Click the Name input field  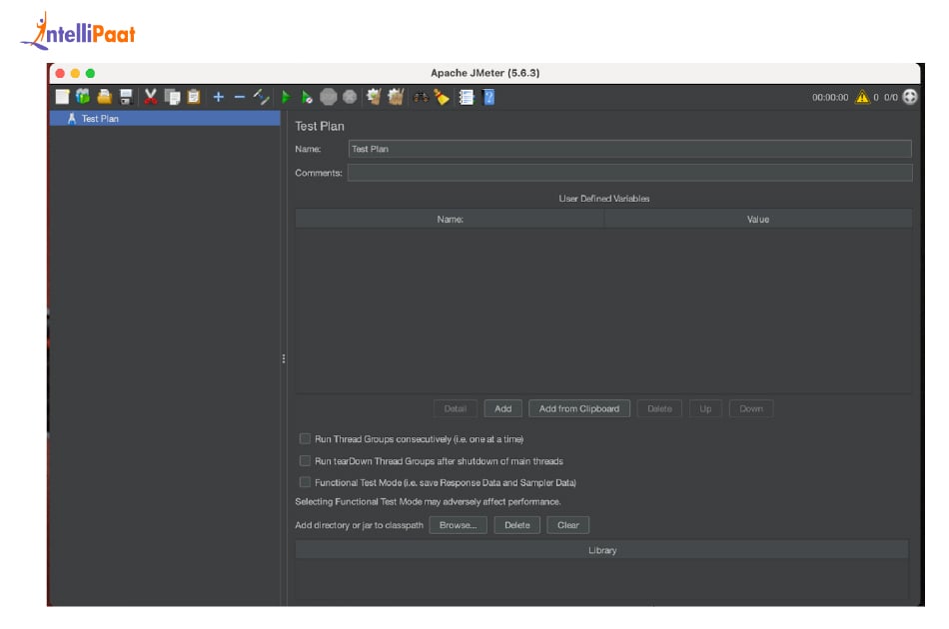tap(630, 149)
